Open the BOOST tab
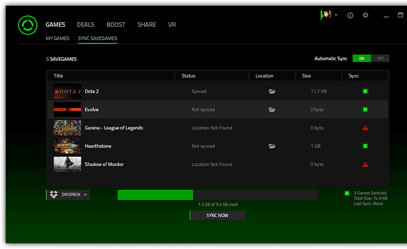407x249 pixels. (116, 24)
